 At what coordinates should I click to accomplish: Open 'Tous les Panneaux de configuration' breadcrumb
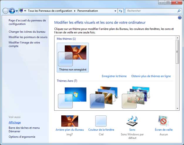click(x=50, y=11)
